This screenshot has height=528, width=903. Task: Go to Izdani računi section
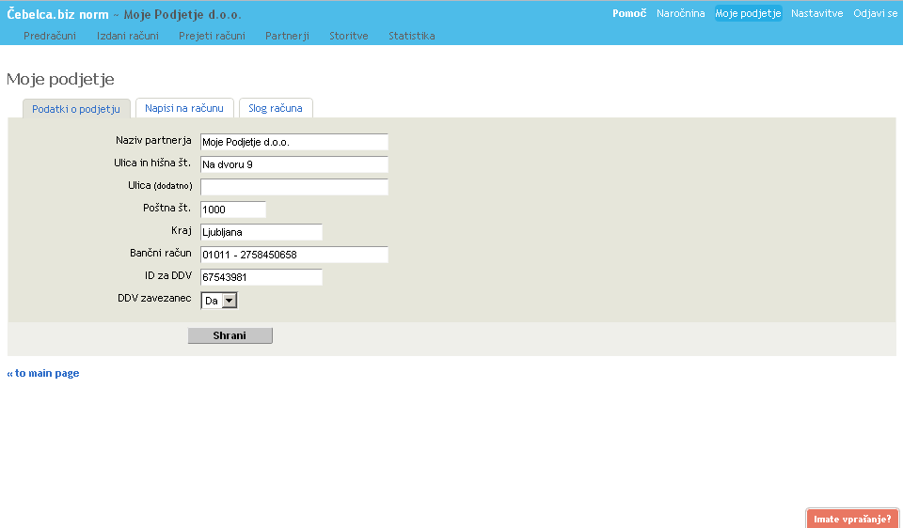click(127, 36)
